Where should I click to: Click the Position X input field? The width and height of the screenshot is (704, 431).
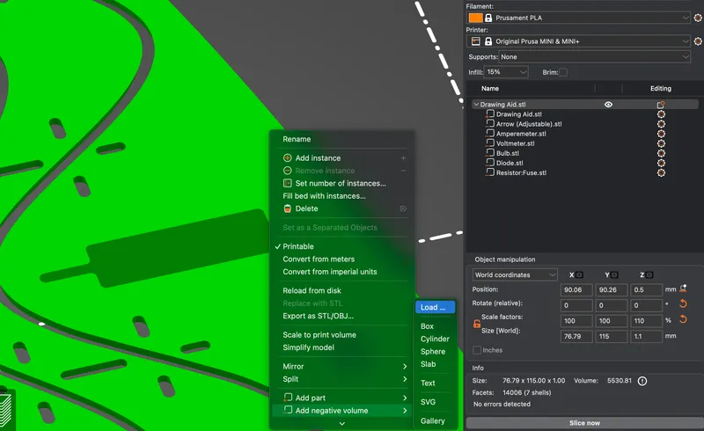[x=576, y=289]
